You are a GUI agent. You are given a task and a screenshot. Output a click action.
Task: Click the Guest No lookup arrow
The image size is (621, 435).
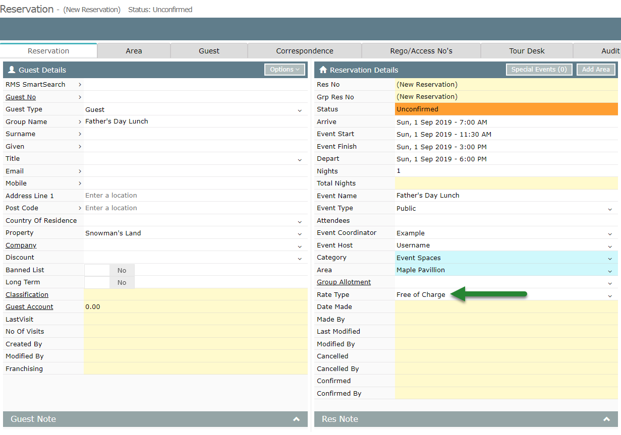click(x=80, y=97)
